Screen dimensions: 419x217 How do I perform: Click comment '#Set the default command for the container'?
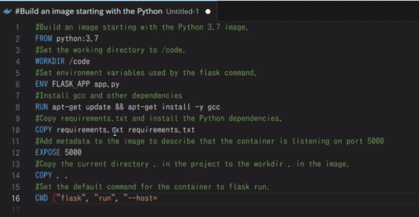(x=152, y=186)
